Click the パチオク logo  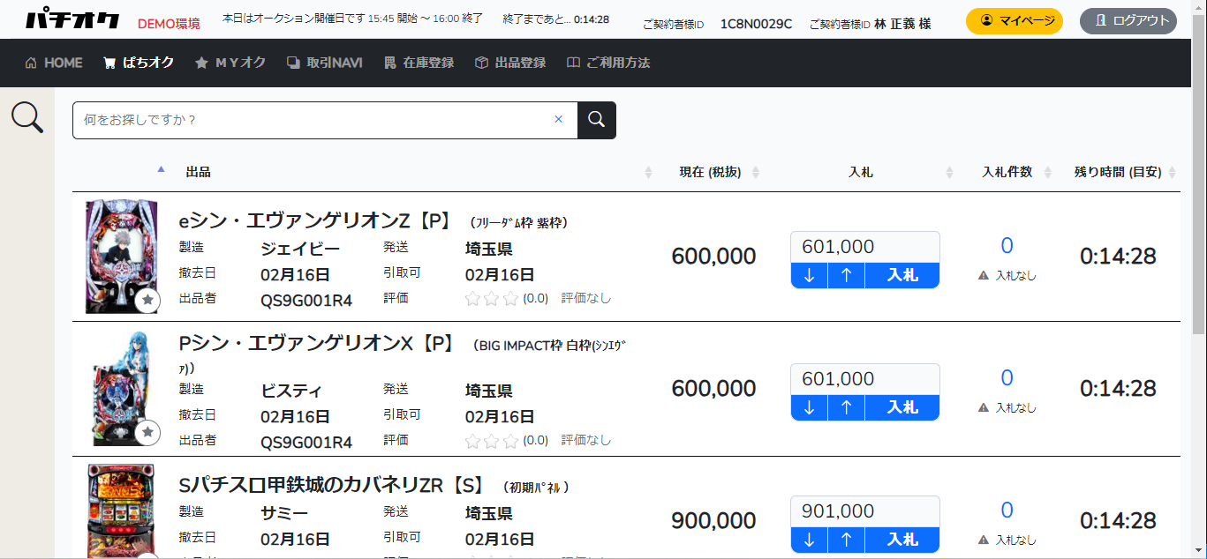[x=73, y=19]
